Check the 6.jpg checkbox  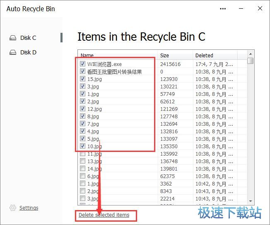click(x=82, y=176)
